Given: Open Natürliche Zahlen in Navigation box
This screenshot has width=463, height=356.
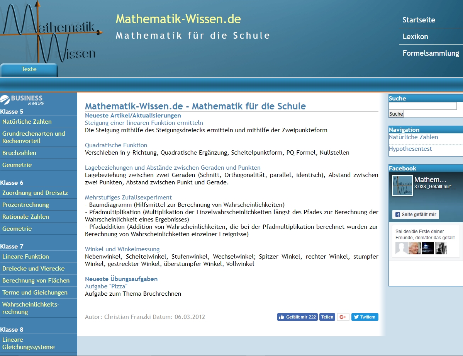Looking at the screenshot, I should [x=414, y=137].
